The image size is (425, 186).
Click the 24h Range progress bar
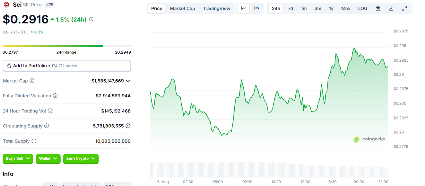point(67,46)
